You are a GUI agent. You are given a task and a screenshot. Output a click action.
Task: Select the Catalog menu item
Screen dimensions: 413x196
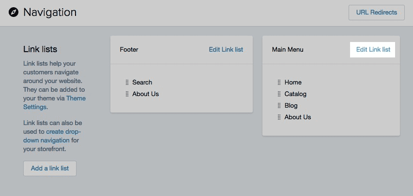point(295,94)
